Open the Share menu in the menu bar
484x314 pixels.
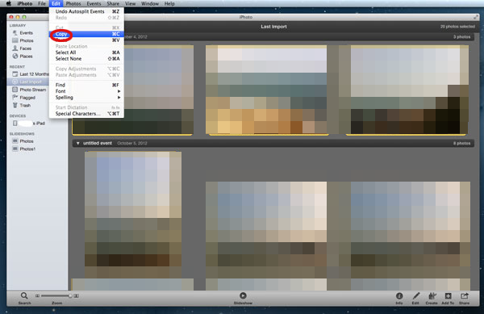pyautogui.click(x=113, y=3)
